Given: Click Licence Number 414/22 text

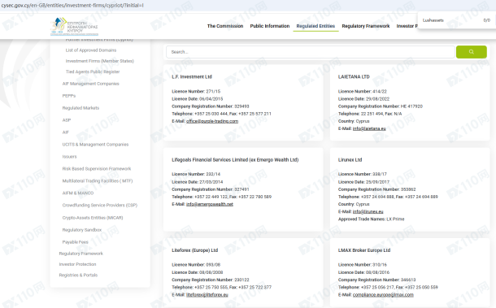Looking at the screenshot, I should click(363, 91).
